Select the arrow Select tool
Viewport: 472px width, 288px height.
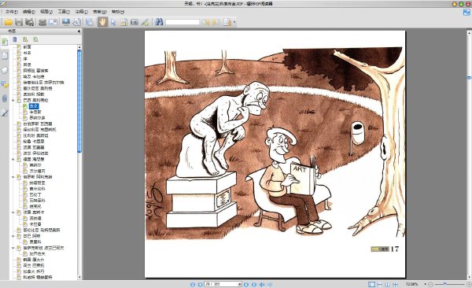point(113,22)
